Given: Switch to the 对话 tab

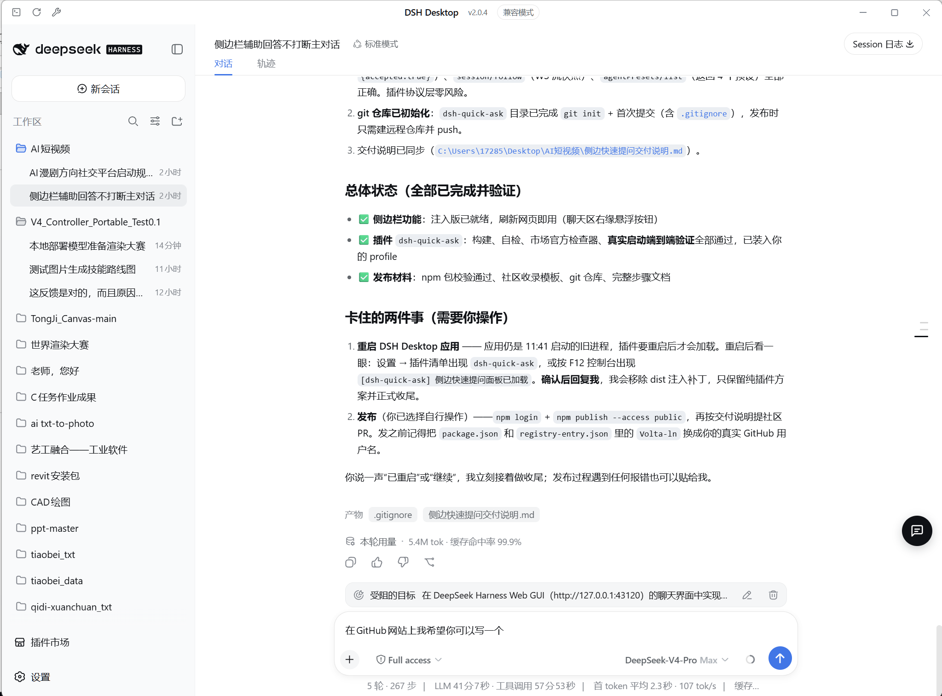Looking at the screenshot, I should pos(223,63).
